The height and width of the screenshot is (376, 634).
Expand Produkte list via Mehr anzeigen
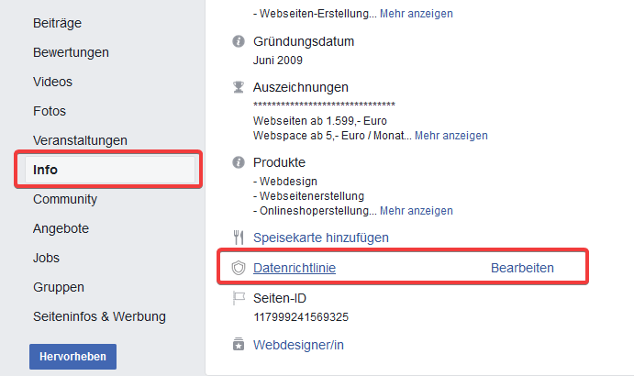pyautogui.click(x=416, y=211)
